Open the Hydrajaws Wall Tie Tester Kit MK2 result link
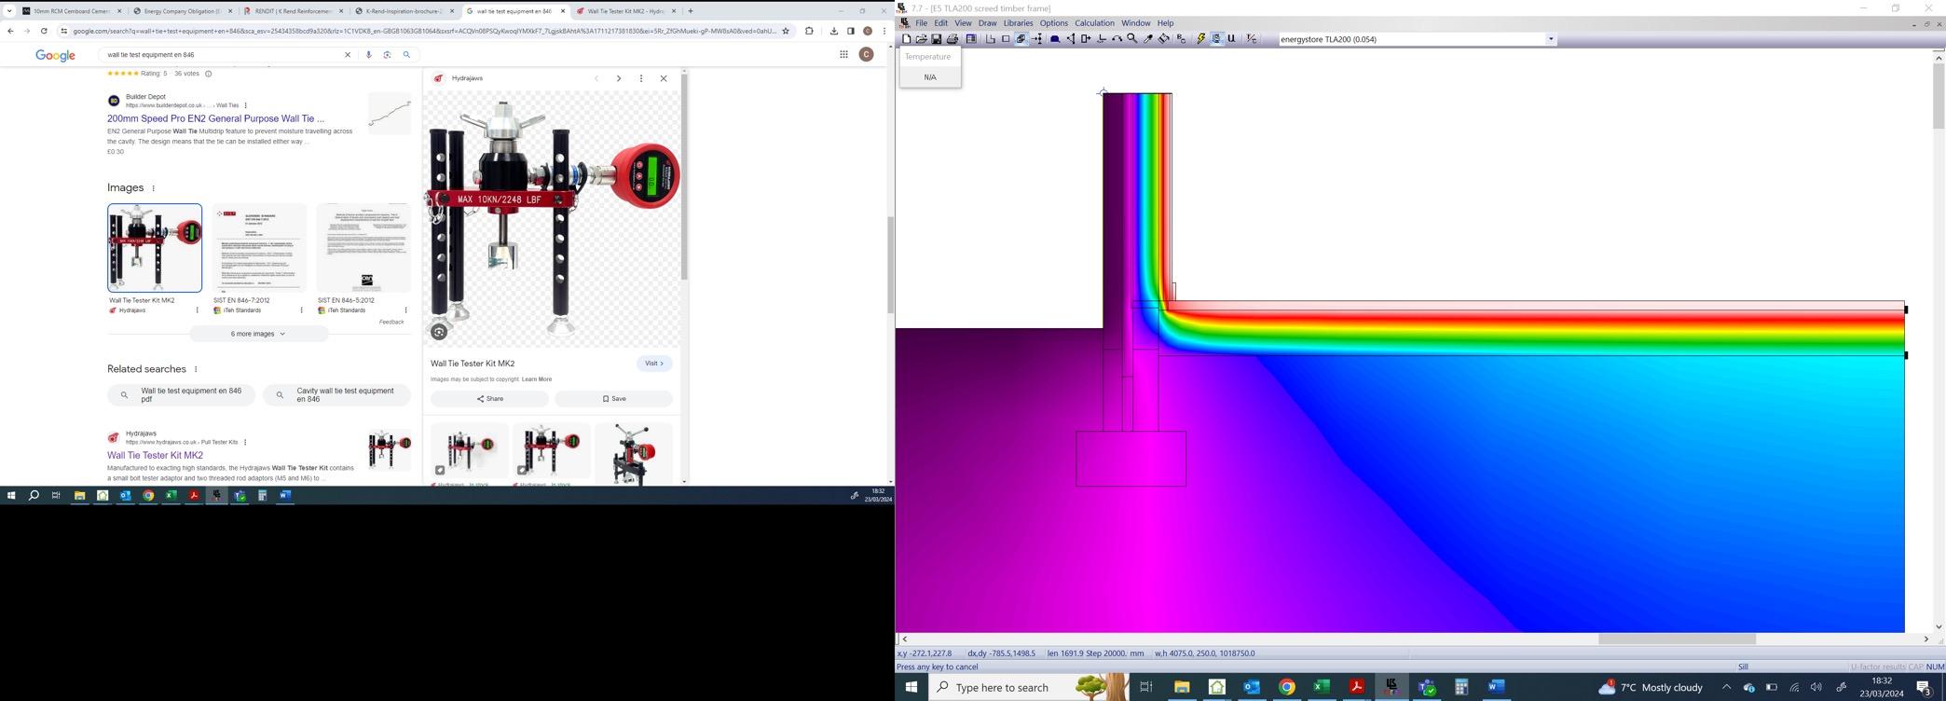 (155, 455)
